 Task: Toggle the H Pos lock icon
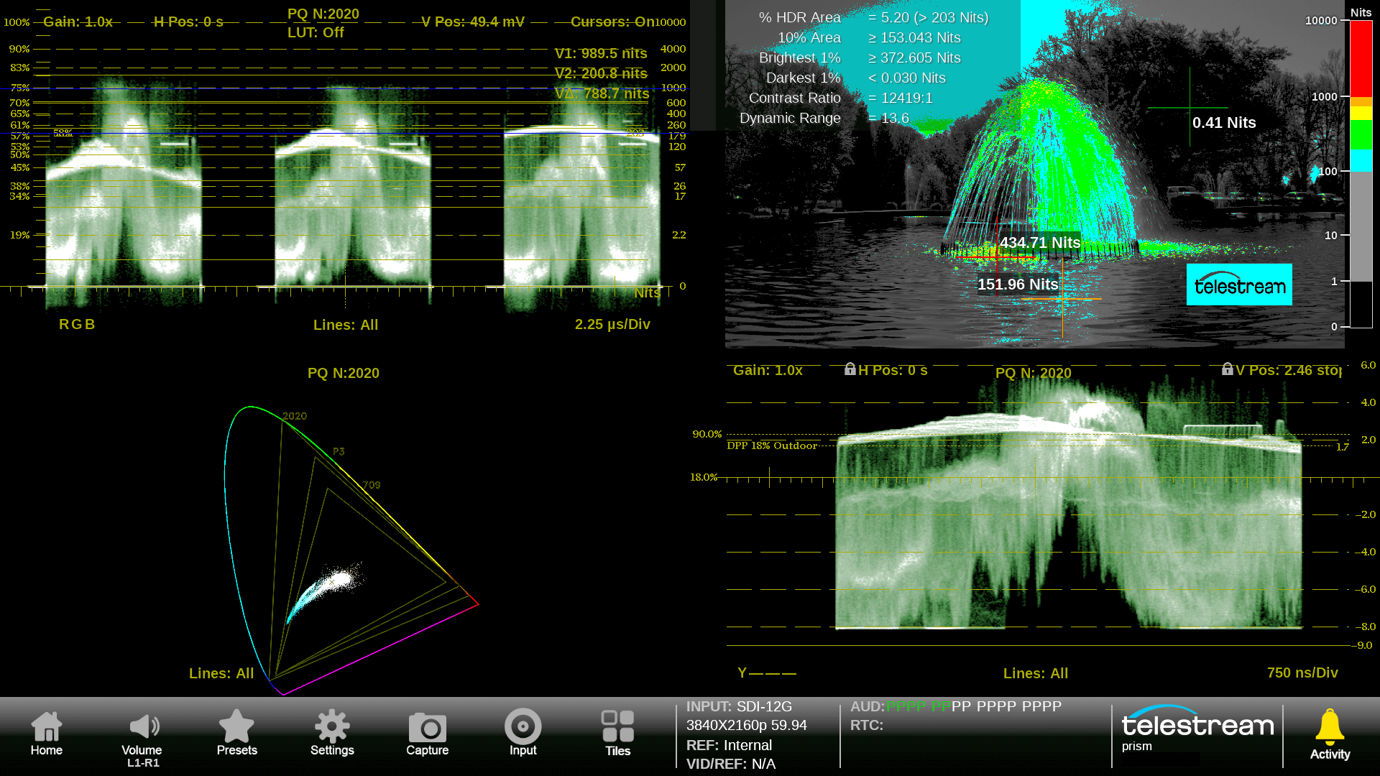point(850,369)
